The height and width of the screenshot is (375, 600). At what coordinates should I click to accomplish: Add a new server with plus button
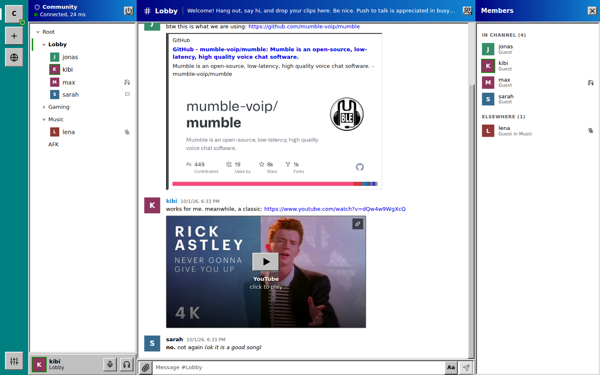[x=14, y=36]
